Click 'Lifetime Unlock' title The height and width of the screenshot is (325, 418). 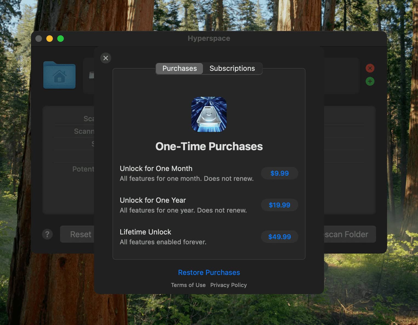click(145, 232)
